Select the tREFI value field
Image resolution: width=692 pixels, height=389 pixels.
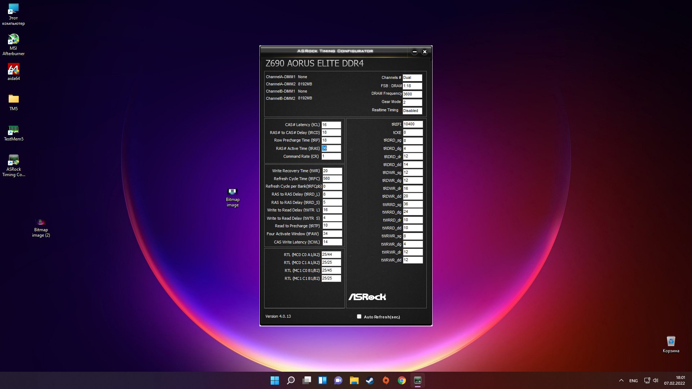412,124
